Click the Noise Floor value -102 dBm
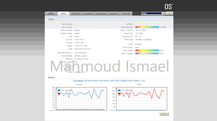217x121 pixels. click(139, 34)
